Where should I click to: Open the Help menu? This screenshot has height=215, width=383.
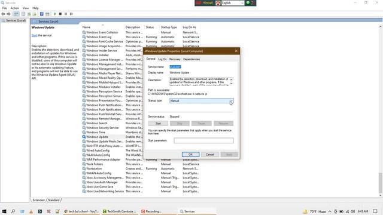(x=35, y=8)
